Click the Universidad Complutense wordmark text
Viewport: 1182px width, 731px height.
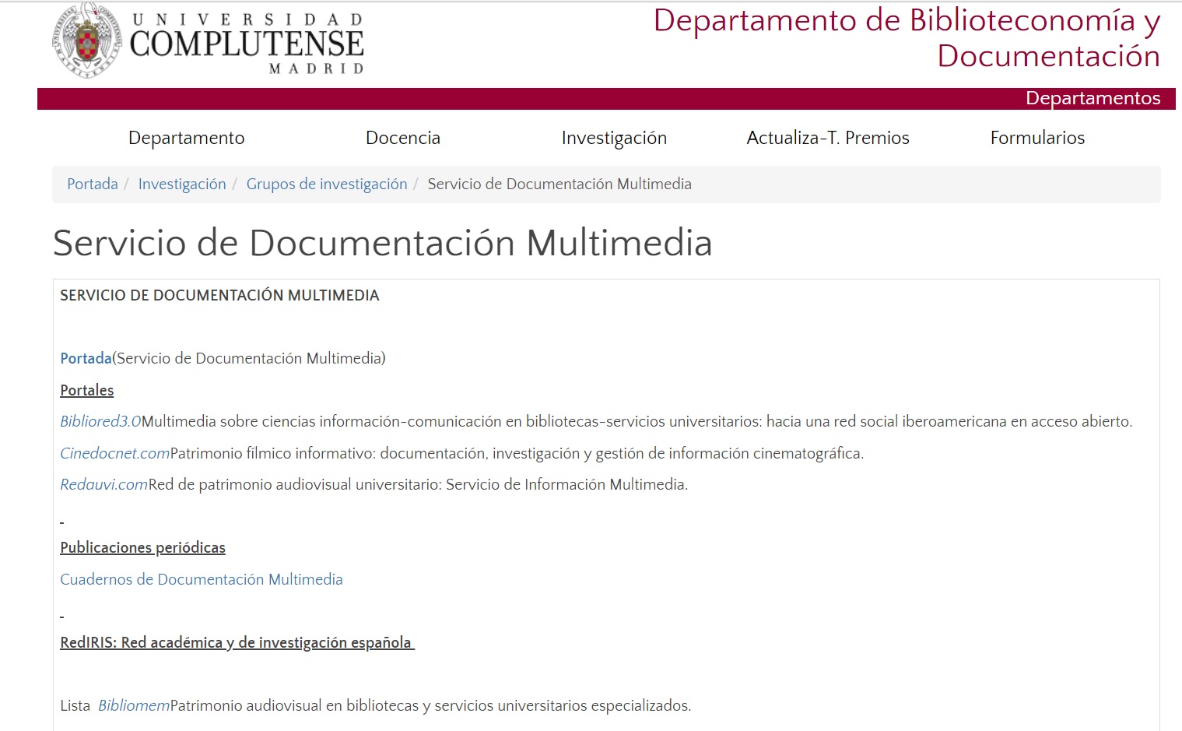247,43
